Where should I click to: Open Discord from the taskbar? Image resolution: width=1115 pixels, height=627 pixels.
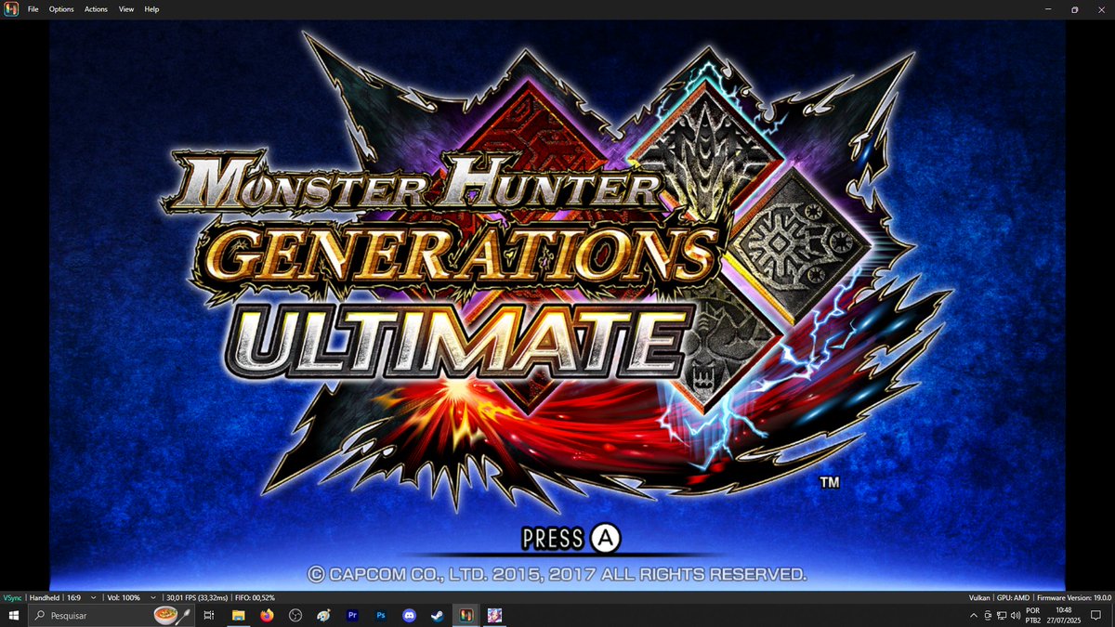point(409,615)
